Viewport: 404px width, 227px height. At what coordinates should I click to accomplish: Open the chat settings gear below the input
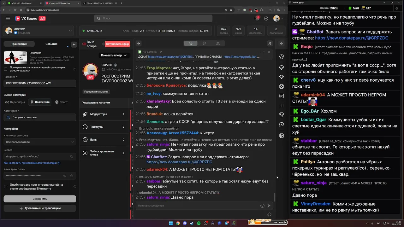pyautogui.click(x=269, y=215)
